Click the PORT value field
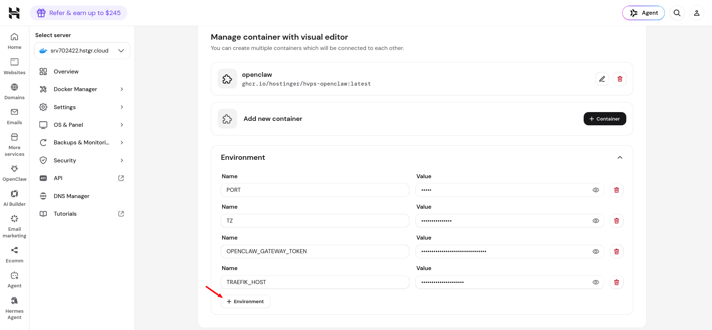 click(509, 190)
